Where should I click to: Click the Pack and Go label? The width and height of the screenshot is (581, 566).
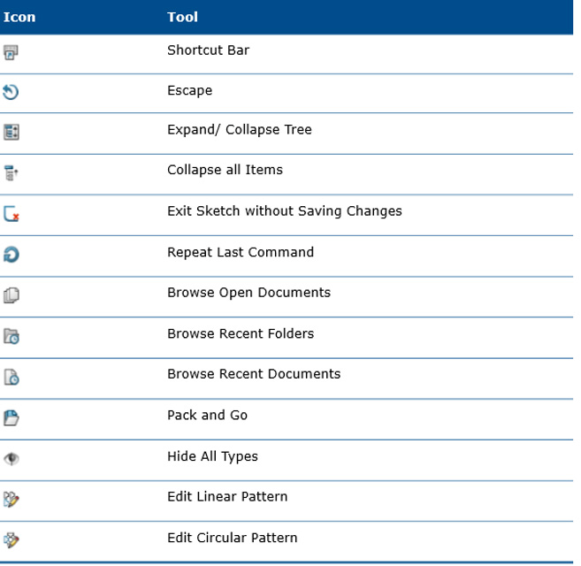coord(207,415)
